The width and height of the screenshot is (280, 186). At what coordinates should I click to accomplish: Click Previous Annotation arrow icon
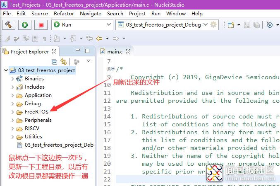(73, 39)
